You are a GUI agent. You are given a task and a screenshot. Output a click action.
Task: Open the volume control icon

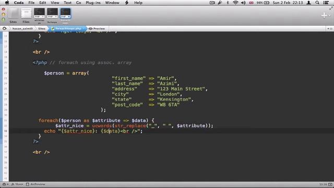243,3
